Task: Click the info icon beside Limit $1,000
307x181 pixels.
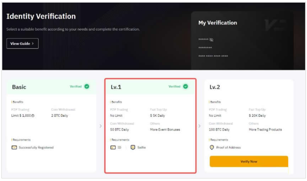Action: tap(33, 116)
